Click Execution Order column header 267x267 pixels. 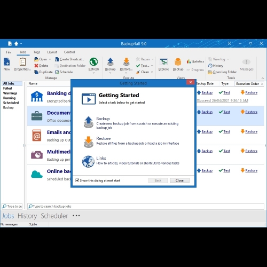(x=249, y=84)
